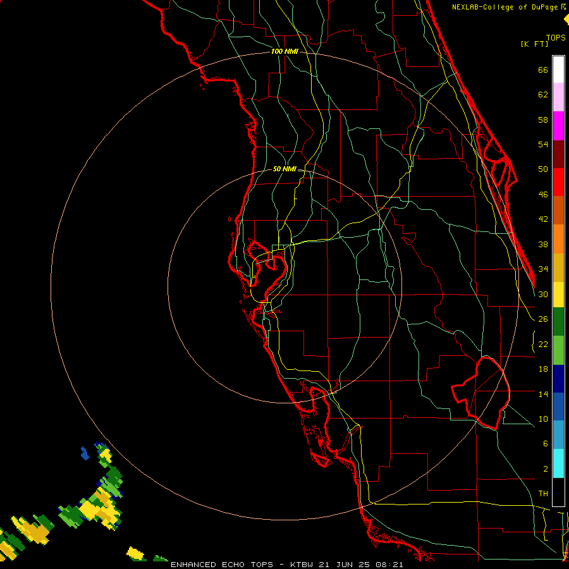Click the white swatch in the tops legend
Viewport: 569px width, 569px height.
pyautogui.click(x=558, y=70)
